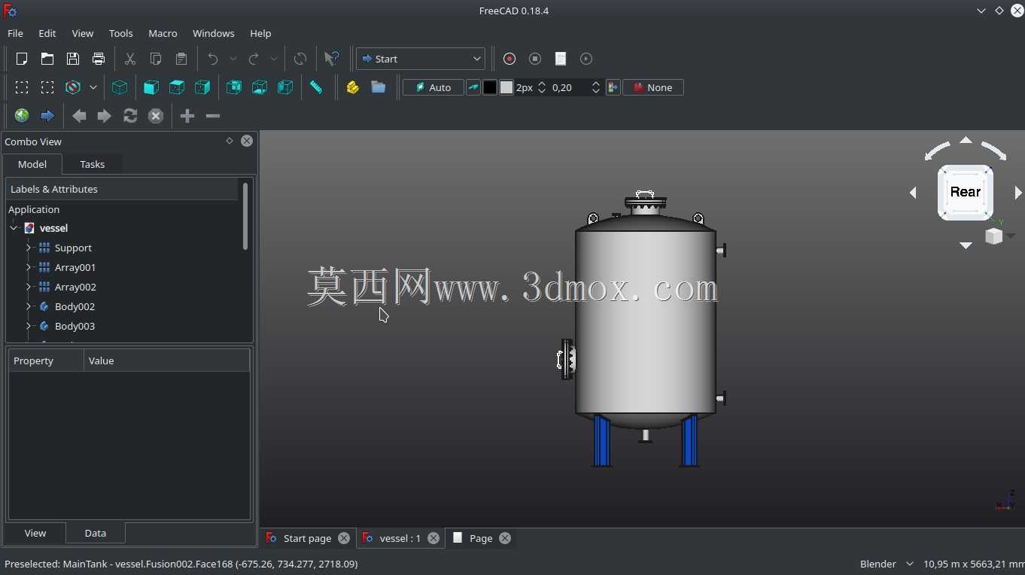Paste from clipboard with the Paste icon
The image size is (1025, 575).
click(181, 59)
